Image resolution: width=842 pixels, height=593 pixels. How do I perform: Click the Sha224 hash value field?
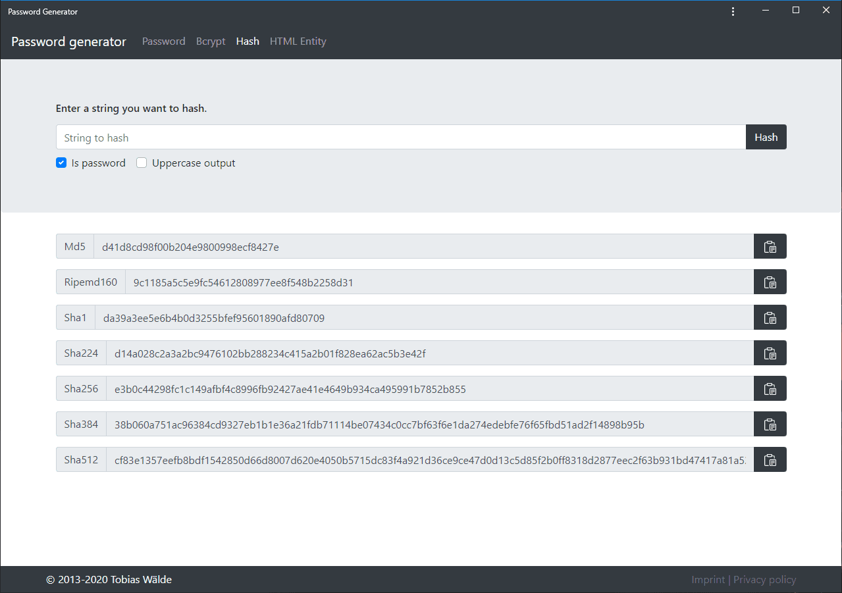point(430,353)
